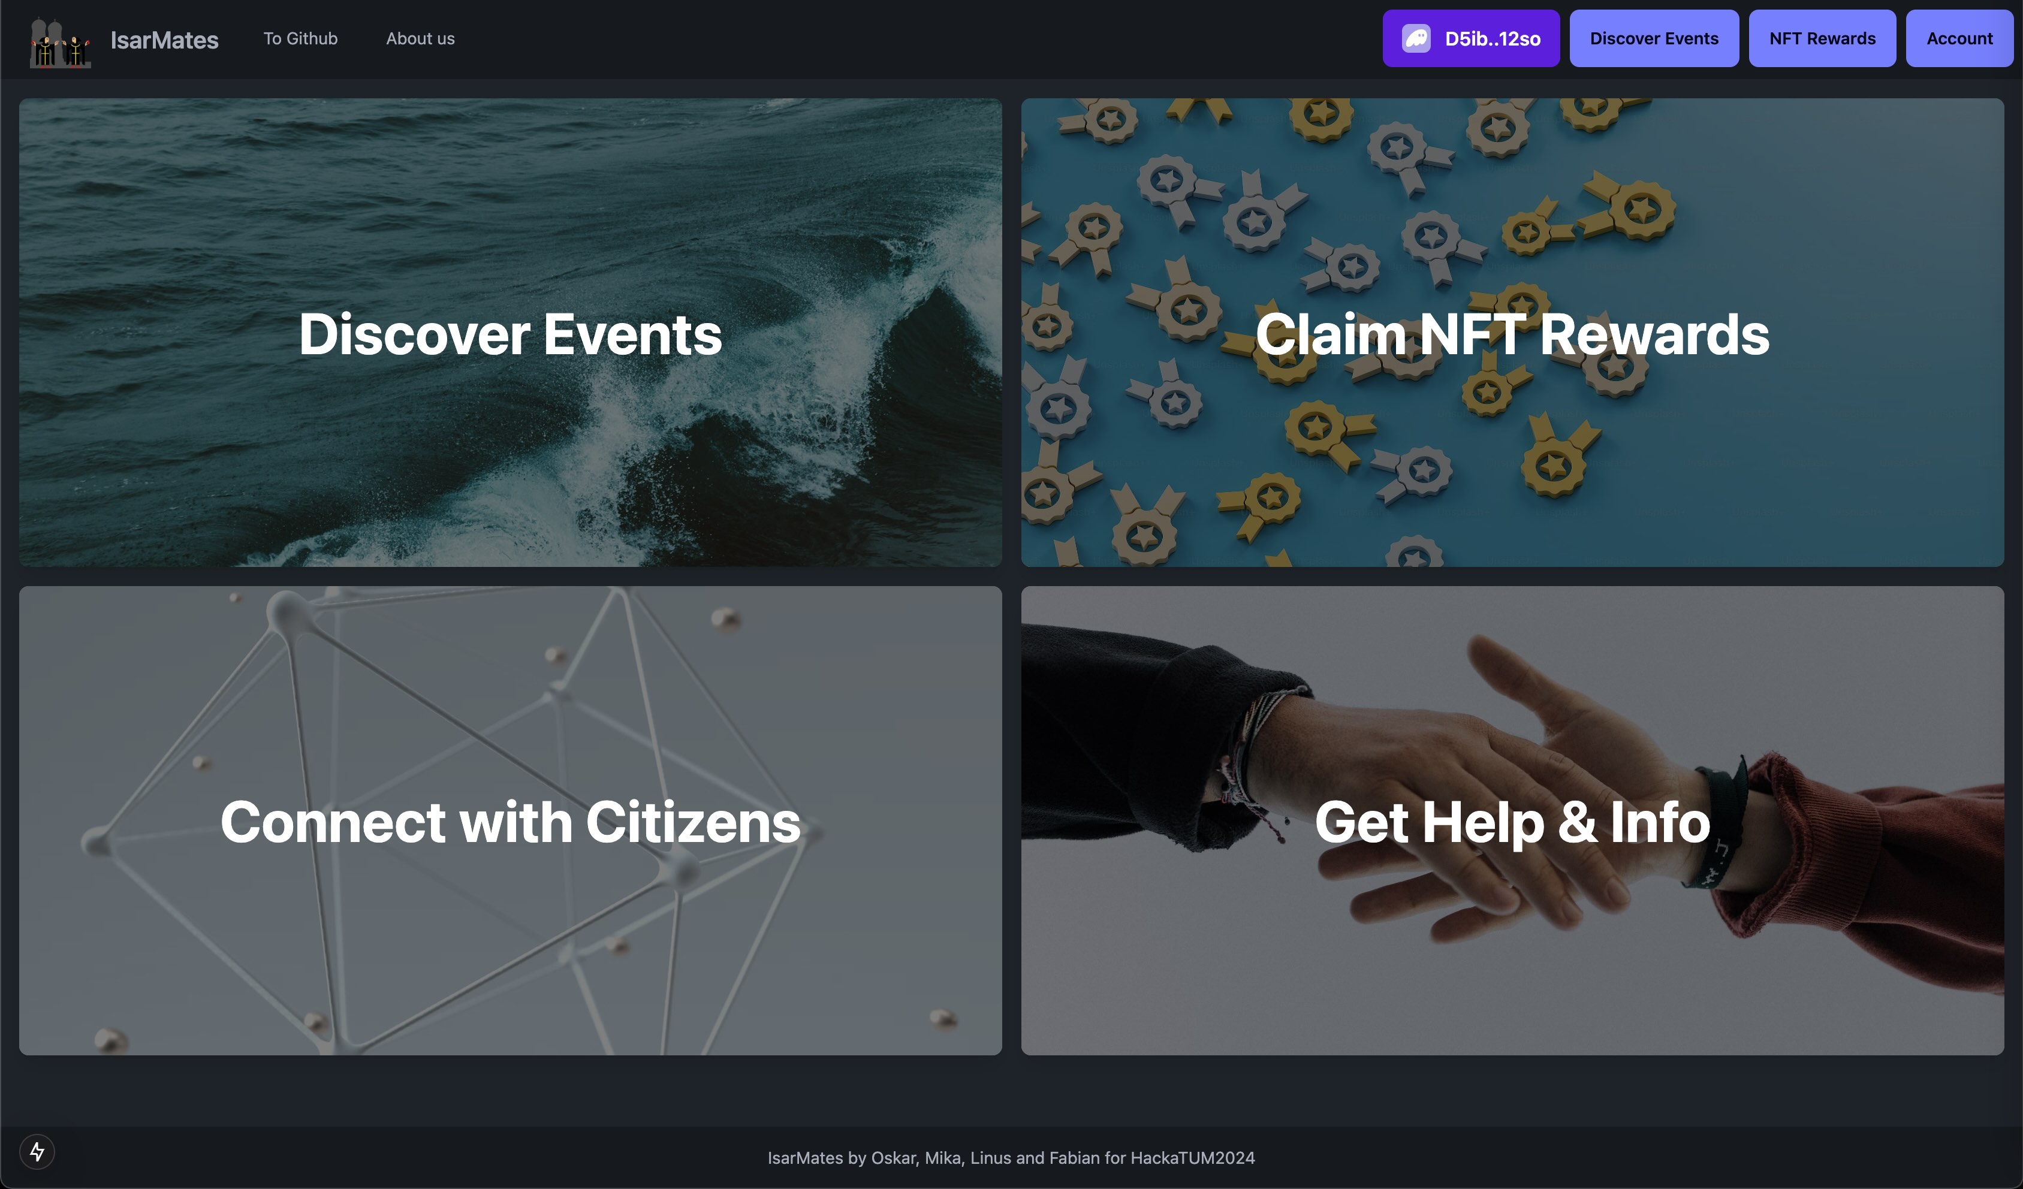Click the Connect with Citizens heading text
The width and height of the screenshot is (2023, 1189).
tap(511, 822)
